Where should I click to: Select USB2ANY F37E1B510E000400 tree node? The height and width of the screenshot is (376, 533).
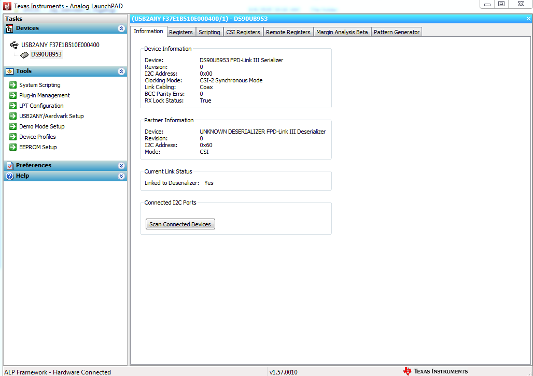tap(60, 45)
